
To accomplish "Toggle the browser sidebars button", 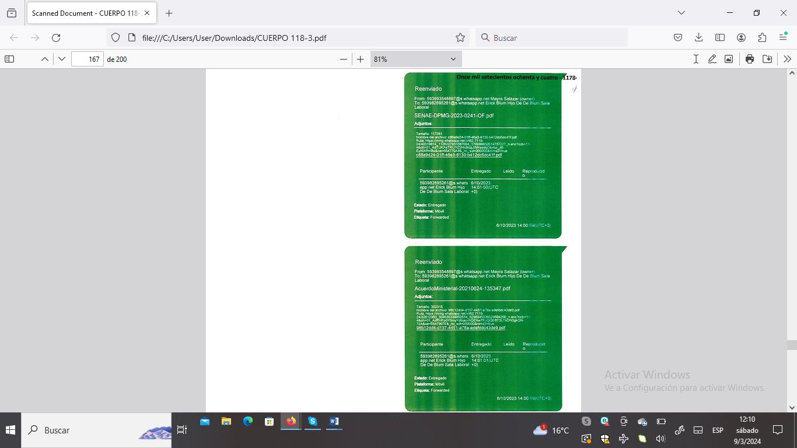I will (x=720, y=37).
